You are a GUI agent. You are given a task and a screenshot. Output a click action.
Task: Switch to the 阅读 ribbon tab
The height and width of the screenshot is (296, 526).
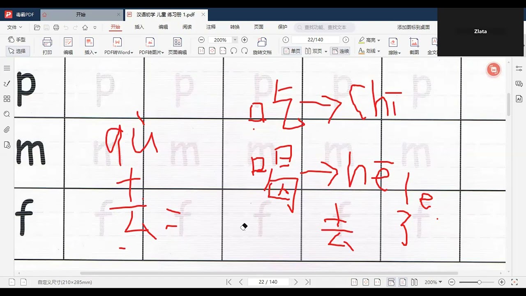(x=187, y=27)
